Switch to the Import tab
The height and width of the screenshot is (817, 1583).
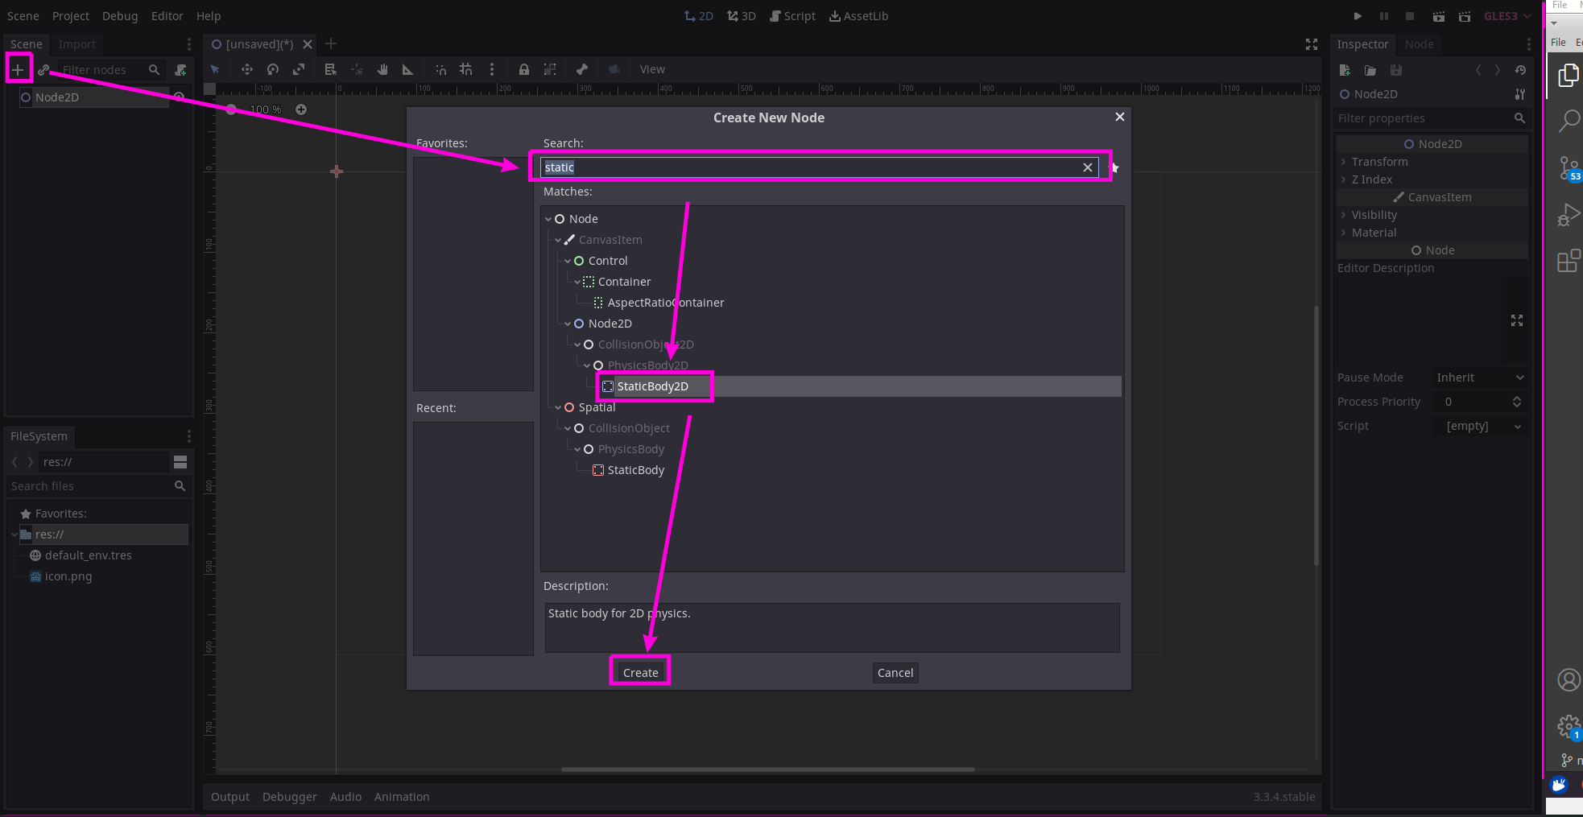[x=76, y=44]
